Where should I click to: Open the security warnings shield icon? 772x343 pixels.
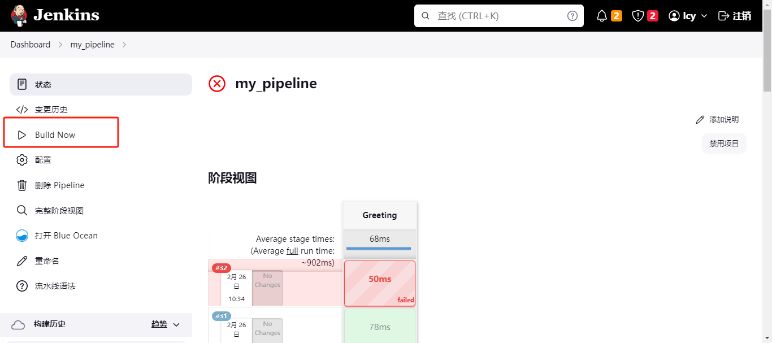click(x=638, y=16)
